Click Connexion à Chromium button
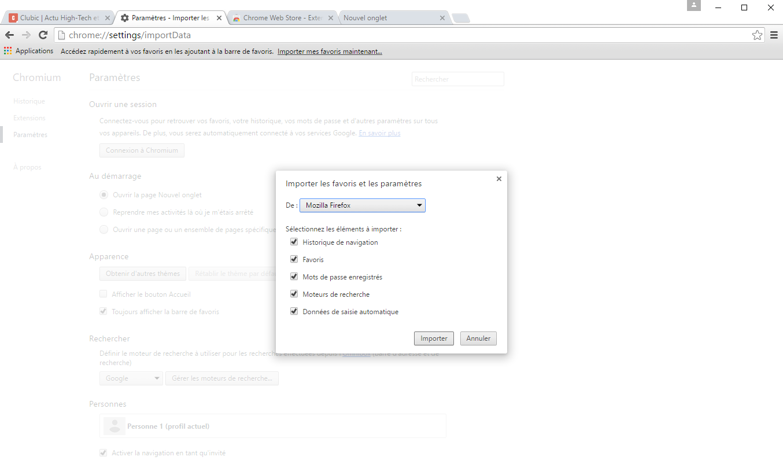Image resolution: width=783 pixels, height=464 pixels. tap(142, 150)
